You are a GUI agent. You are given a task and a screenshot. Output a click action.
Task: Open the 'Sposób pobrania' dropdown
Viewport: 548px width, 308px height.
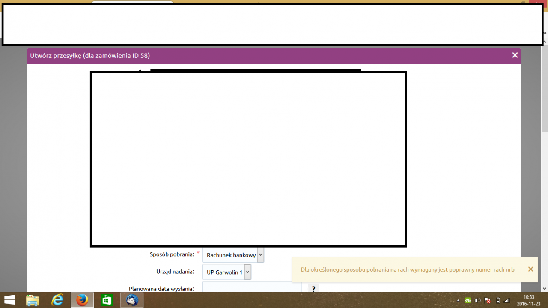233,255
